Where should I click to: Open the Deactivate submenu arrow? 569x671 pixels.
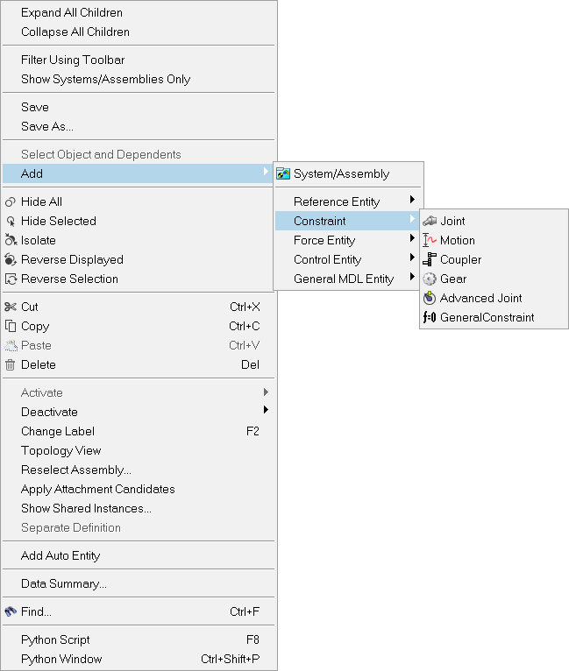pos(266,411)
